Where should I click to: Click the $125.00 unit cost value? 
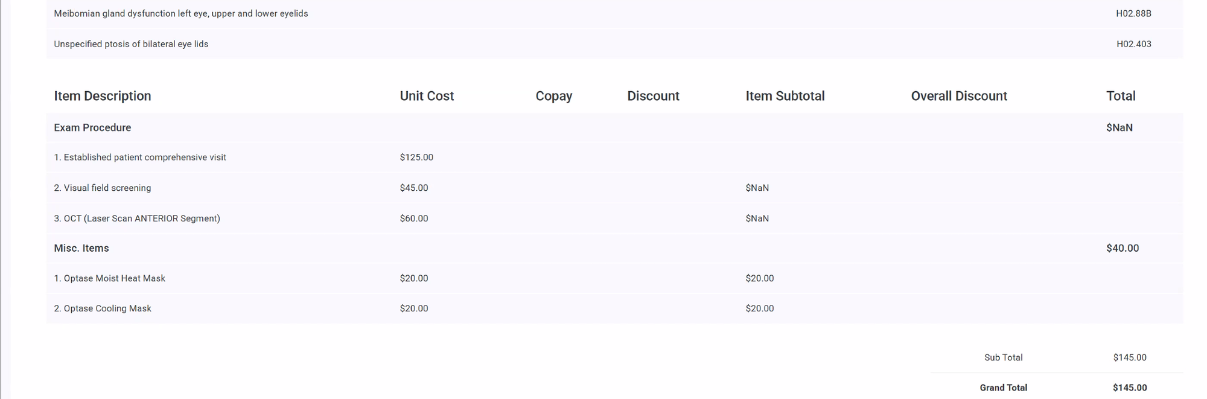(x=416, y=158)
